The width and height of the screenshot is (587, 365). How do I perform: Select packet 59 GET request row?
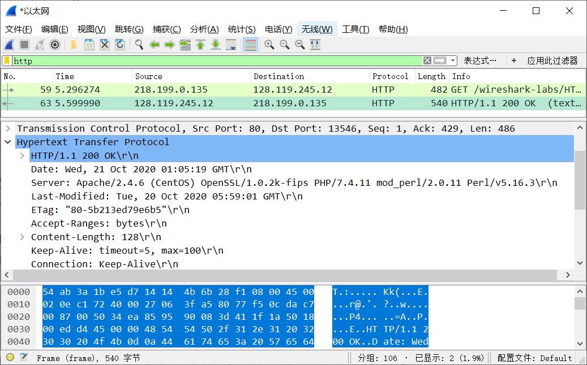pyautogui.click(x=293, y=90)
